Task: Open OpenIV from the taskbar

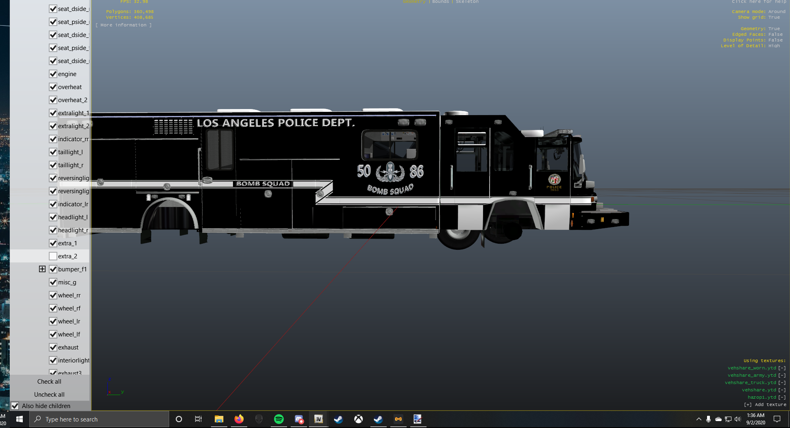Action: click(x=318, y=419)
